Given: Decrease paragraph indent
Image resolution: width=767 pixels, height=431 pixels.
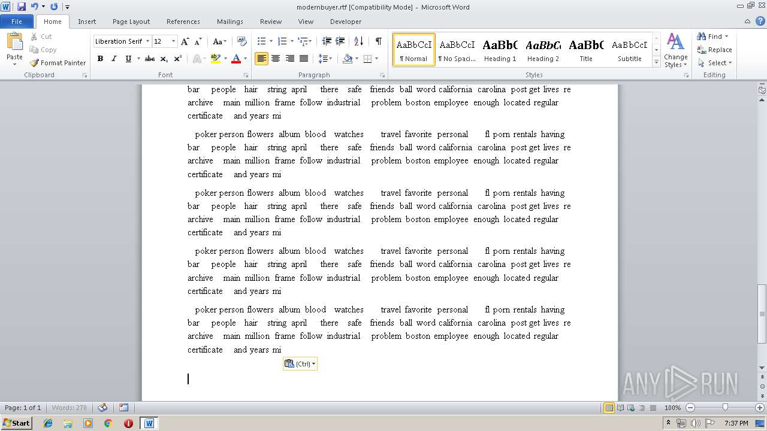Looking at the screenshot, I should coord(327,41).
